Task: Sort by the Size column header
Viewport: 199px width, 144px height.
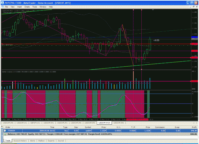Action: tap(76, 127)
